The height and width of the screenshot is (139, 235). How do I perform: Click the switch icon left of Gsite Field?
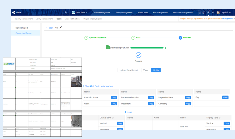pos(66,13)
